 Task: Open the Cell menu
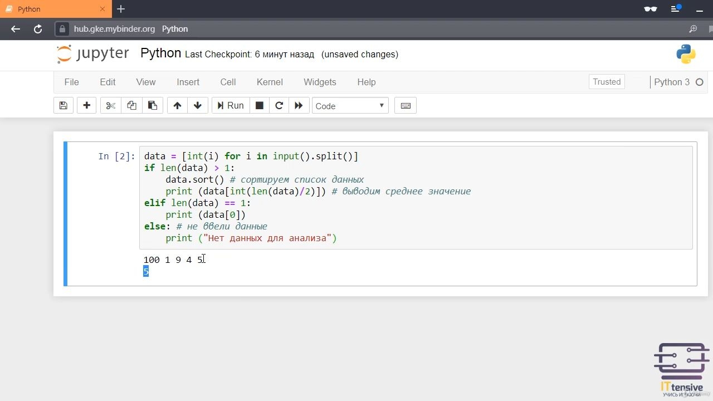click(228, 82)
